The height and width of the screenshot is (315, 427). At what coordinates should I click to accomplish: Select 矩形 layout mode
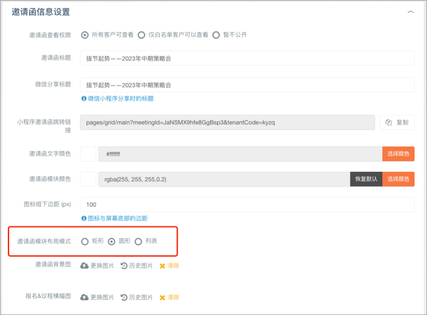click(x=85, y=241)
